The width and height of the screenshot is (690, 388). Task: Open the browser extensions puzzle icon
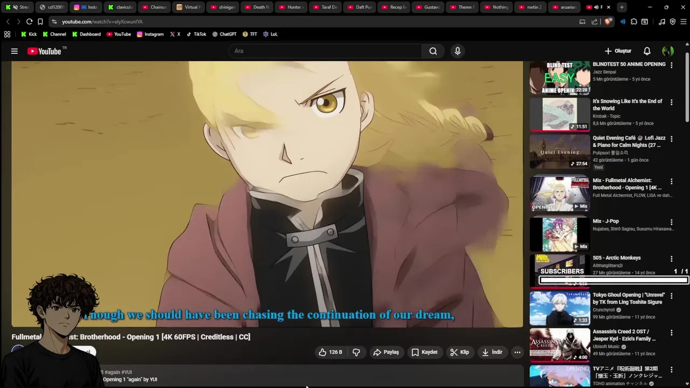tap(634, 22)
